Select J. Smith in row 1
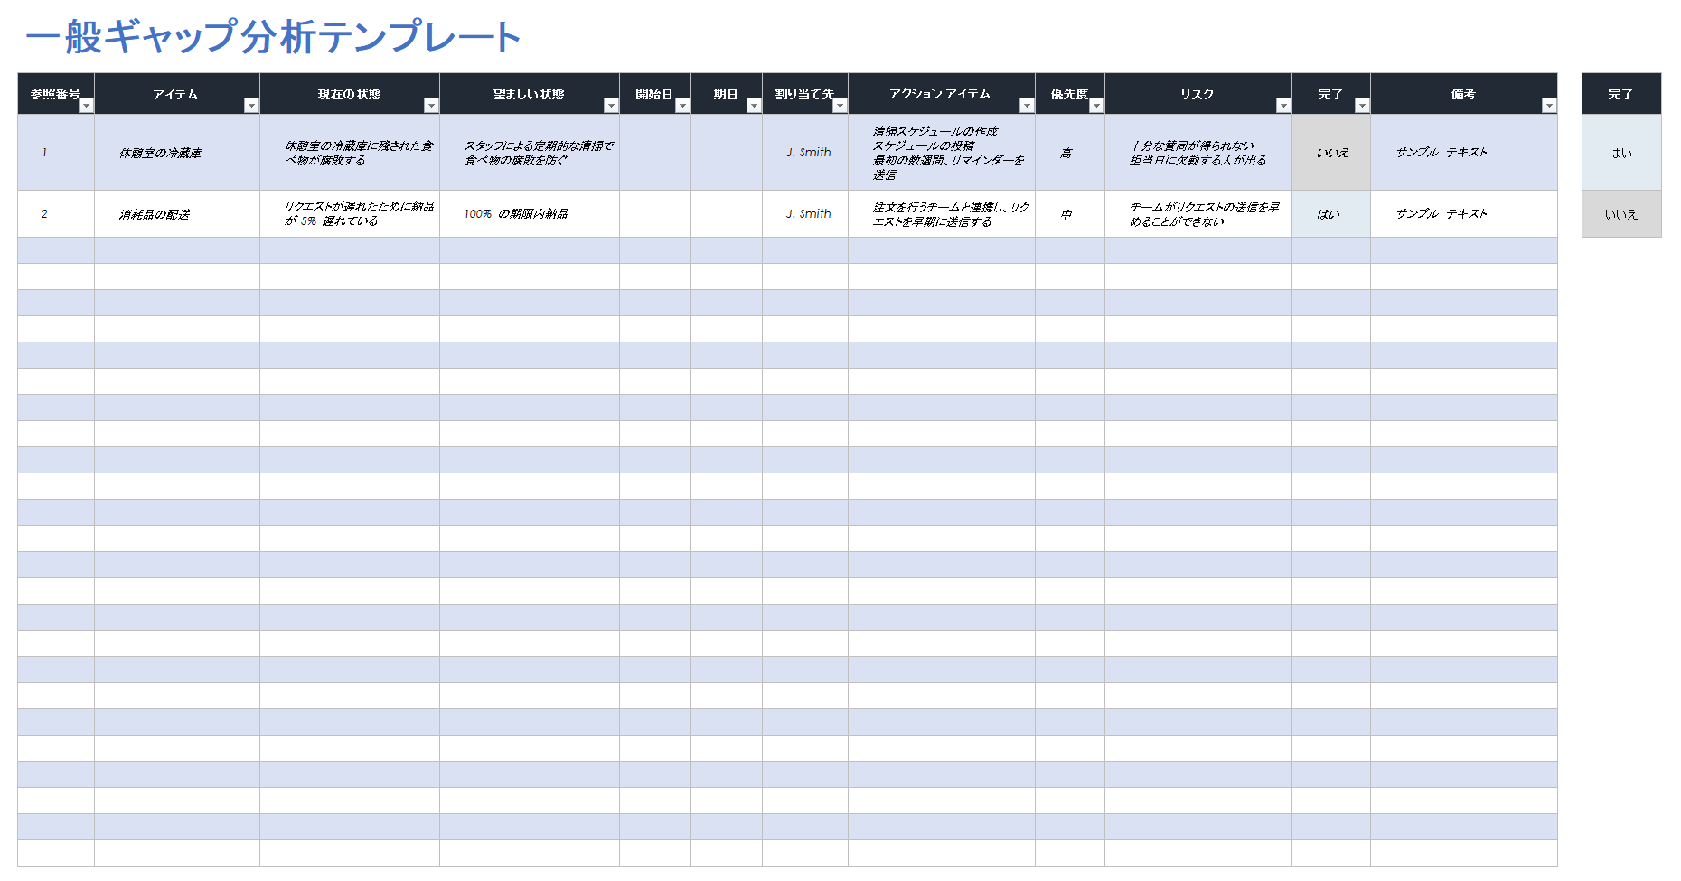The width and height of the screenshot is (1681, 881). click(x=805, y=153)
